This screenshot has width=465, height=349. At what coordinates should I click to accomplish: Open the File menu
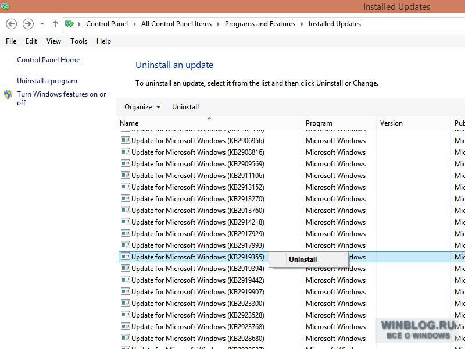click(x=11, y=41)
